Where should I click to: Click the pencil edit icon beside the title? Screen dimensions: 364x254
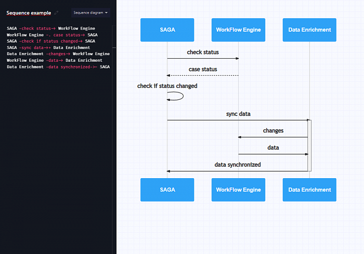56,13
